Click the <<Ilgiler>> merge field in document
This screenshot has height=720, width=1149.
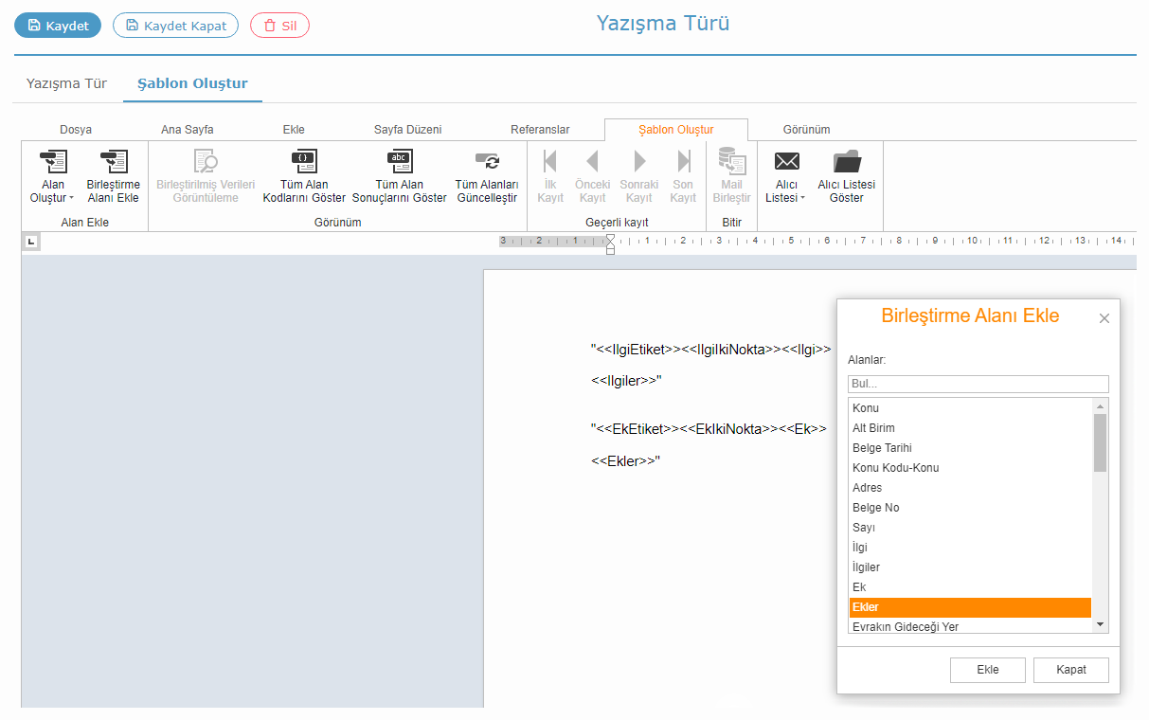[x=623, y=381]
